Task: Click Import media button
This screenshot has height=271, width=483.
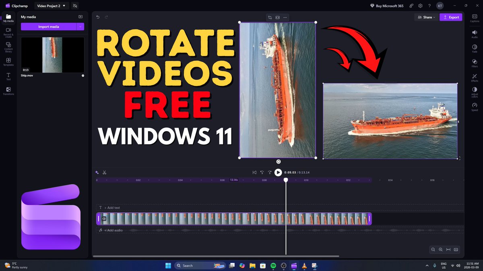Action: pos(49,26)
